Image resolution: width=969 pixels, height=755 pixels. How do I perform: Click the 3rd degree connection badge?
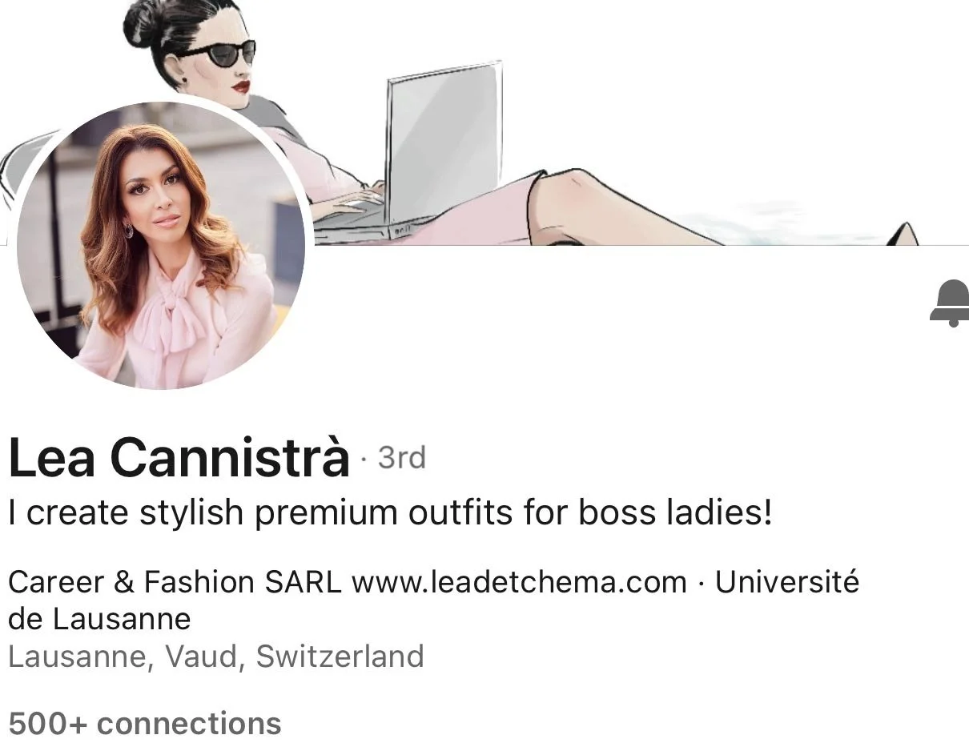pyautogui.click(x=401, y=458)
